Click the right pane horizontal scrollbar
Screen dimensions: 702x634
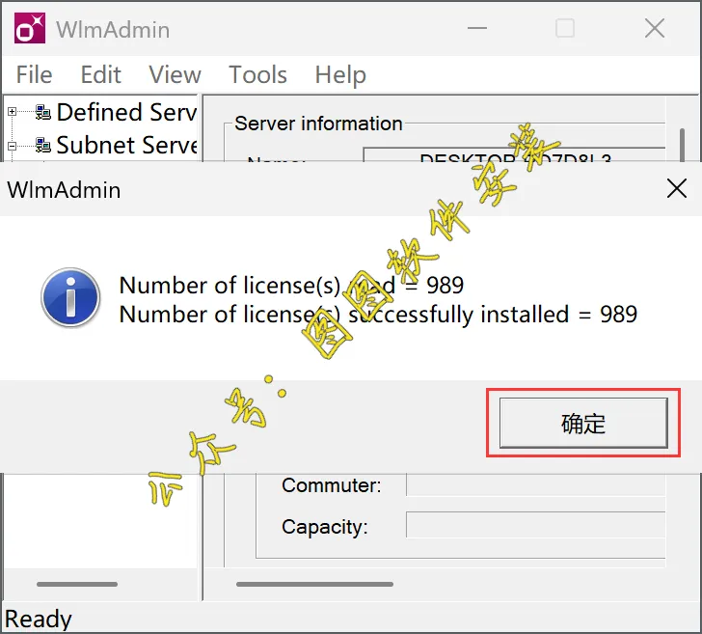pos(314,584)
